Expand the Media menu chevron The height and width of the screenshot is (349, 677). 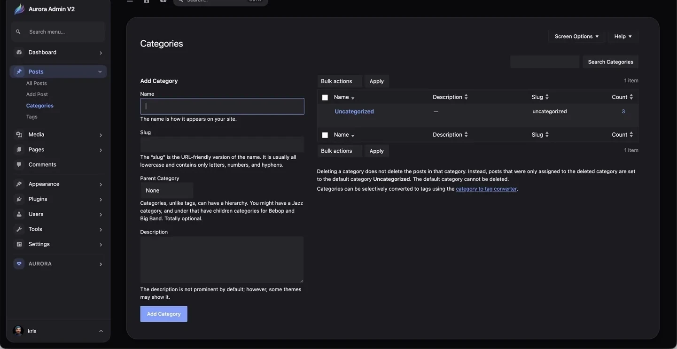[x=101, y=135]
